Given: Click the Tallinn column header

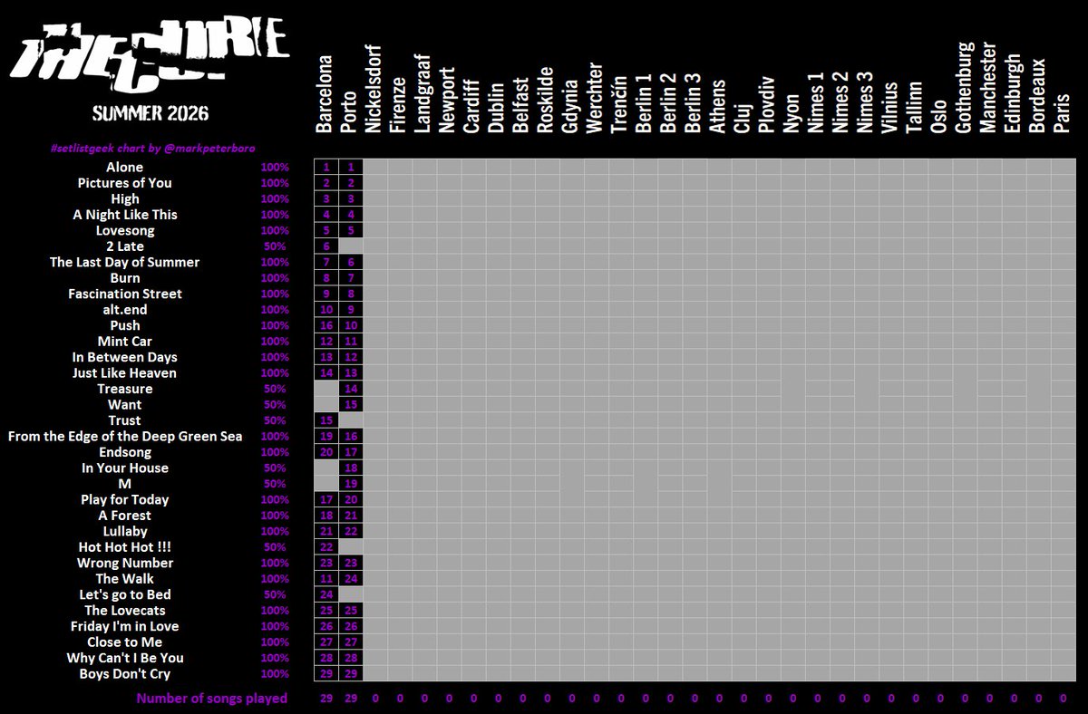Looking at the screenshot, I should point(914,107).
